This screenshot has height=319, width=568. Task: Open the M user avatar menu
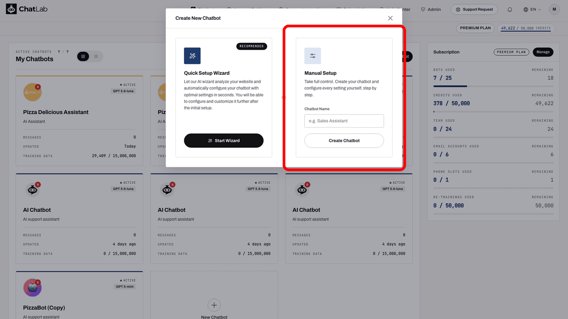554,9
